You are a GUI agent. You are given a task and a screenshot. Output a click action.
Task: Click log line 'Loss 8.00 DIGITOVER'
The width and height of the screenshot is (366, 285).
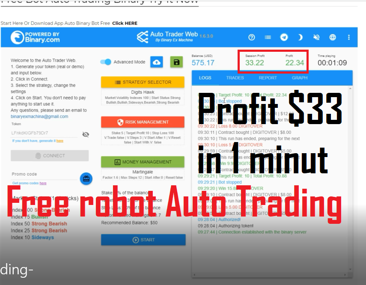(230, 126)
